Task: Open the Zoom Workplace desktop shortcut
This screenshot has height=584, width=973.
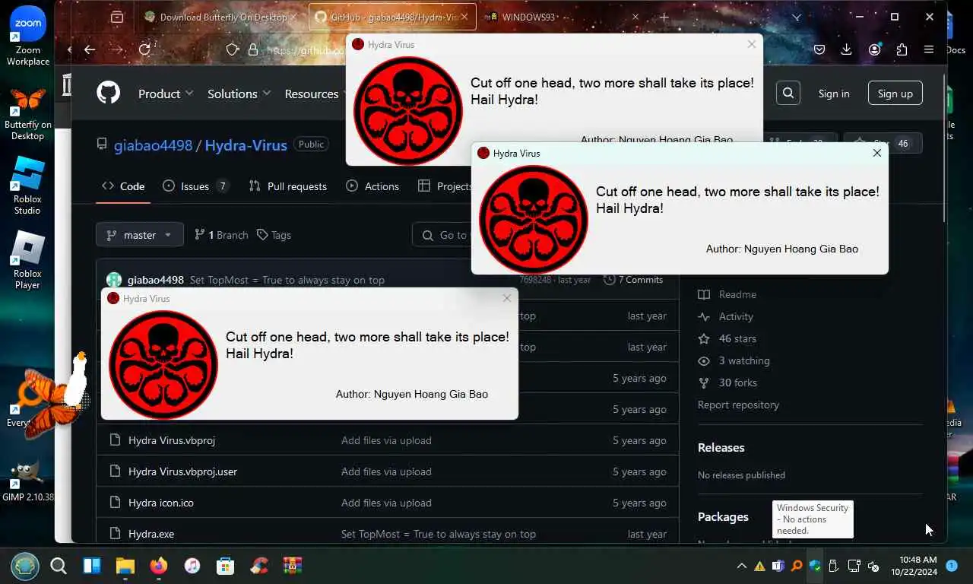Action: 28,36
